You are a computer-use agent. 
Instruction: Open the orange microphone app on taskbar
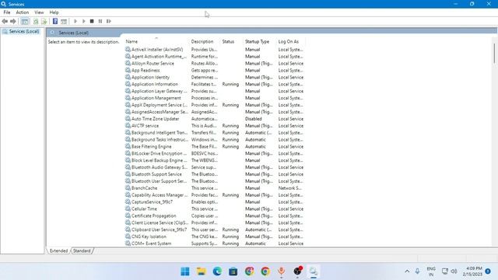(281, 271)
